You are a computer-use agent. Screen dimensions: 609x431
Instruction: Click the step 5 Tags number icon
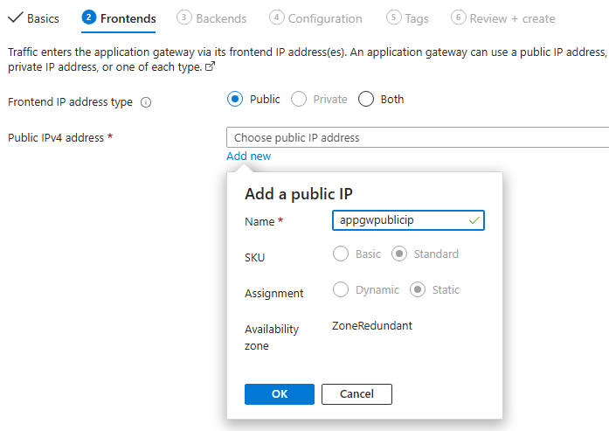pos(393,18)
